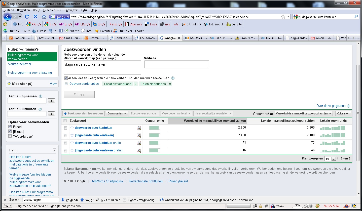Change Rijen weergeven rows dropdown
The width and height of the screenshot is (362, 211).
(x=330, y=159)
